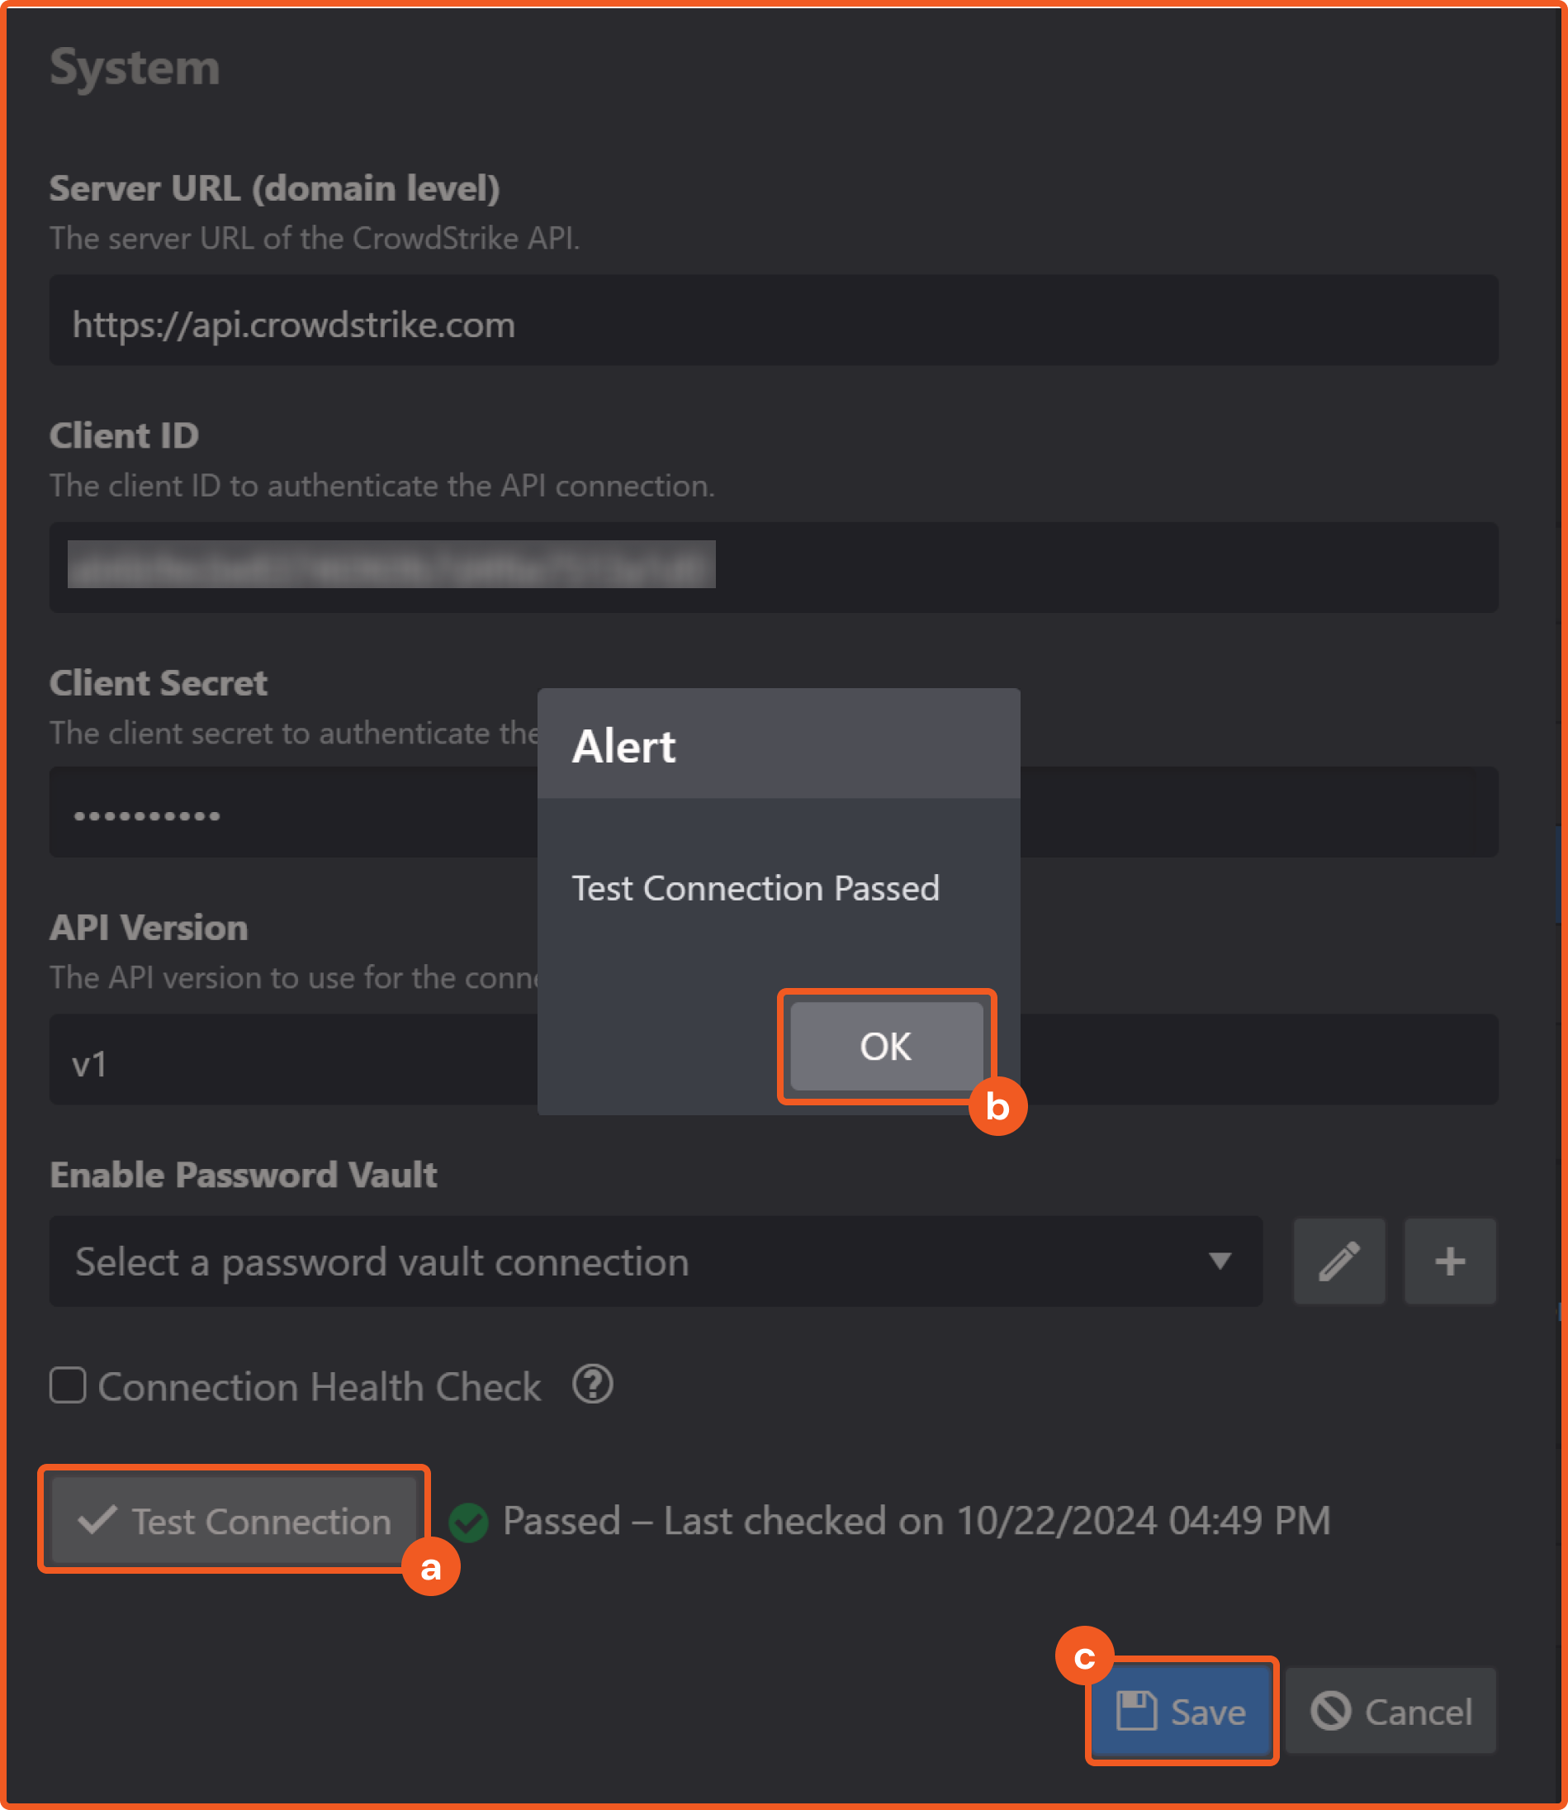This screenshot has width=1568, height=1810.
Task: Click the floppy disk Save icon
Action: point(1136,1711)
